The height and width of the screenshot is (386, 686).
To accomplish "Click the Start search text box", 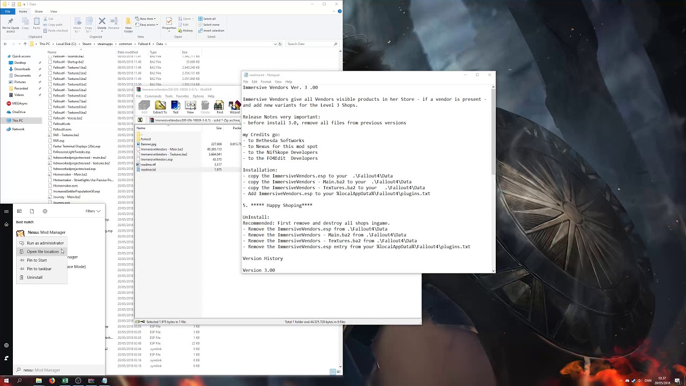I will (59, 370).
